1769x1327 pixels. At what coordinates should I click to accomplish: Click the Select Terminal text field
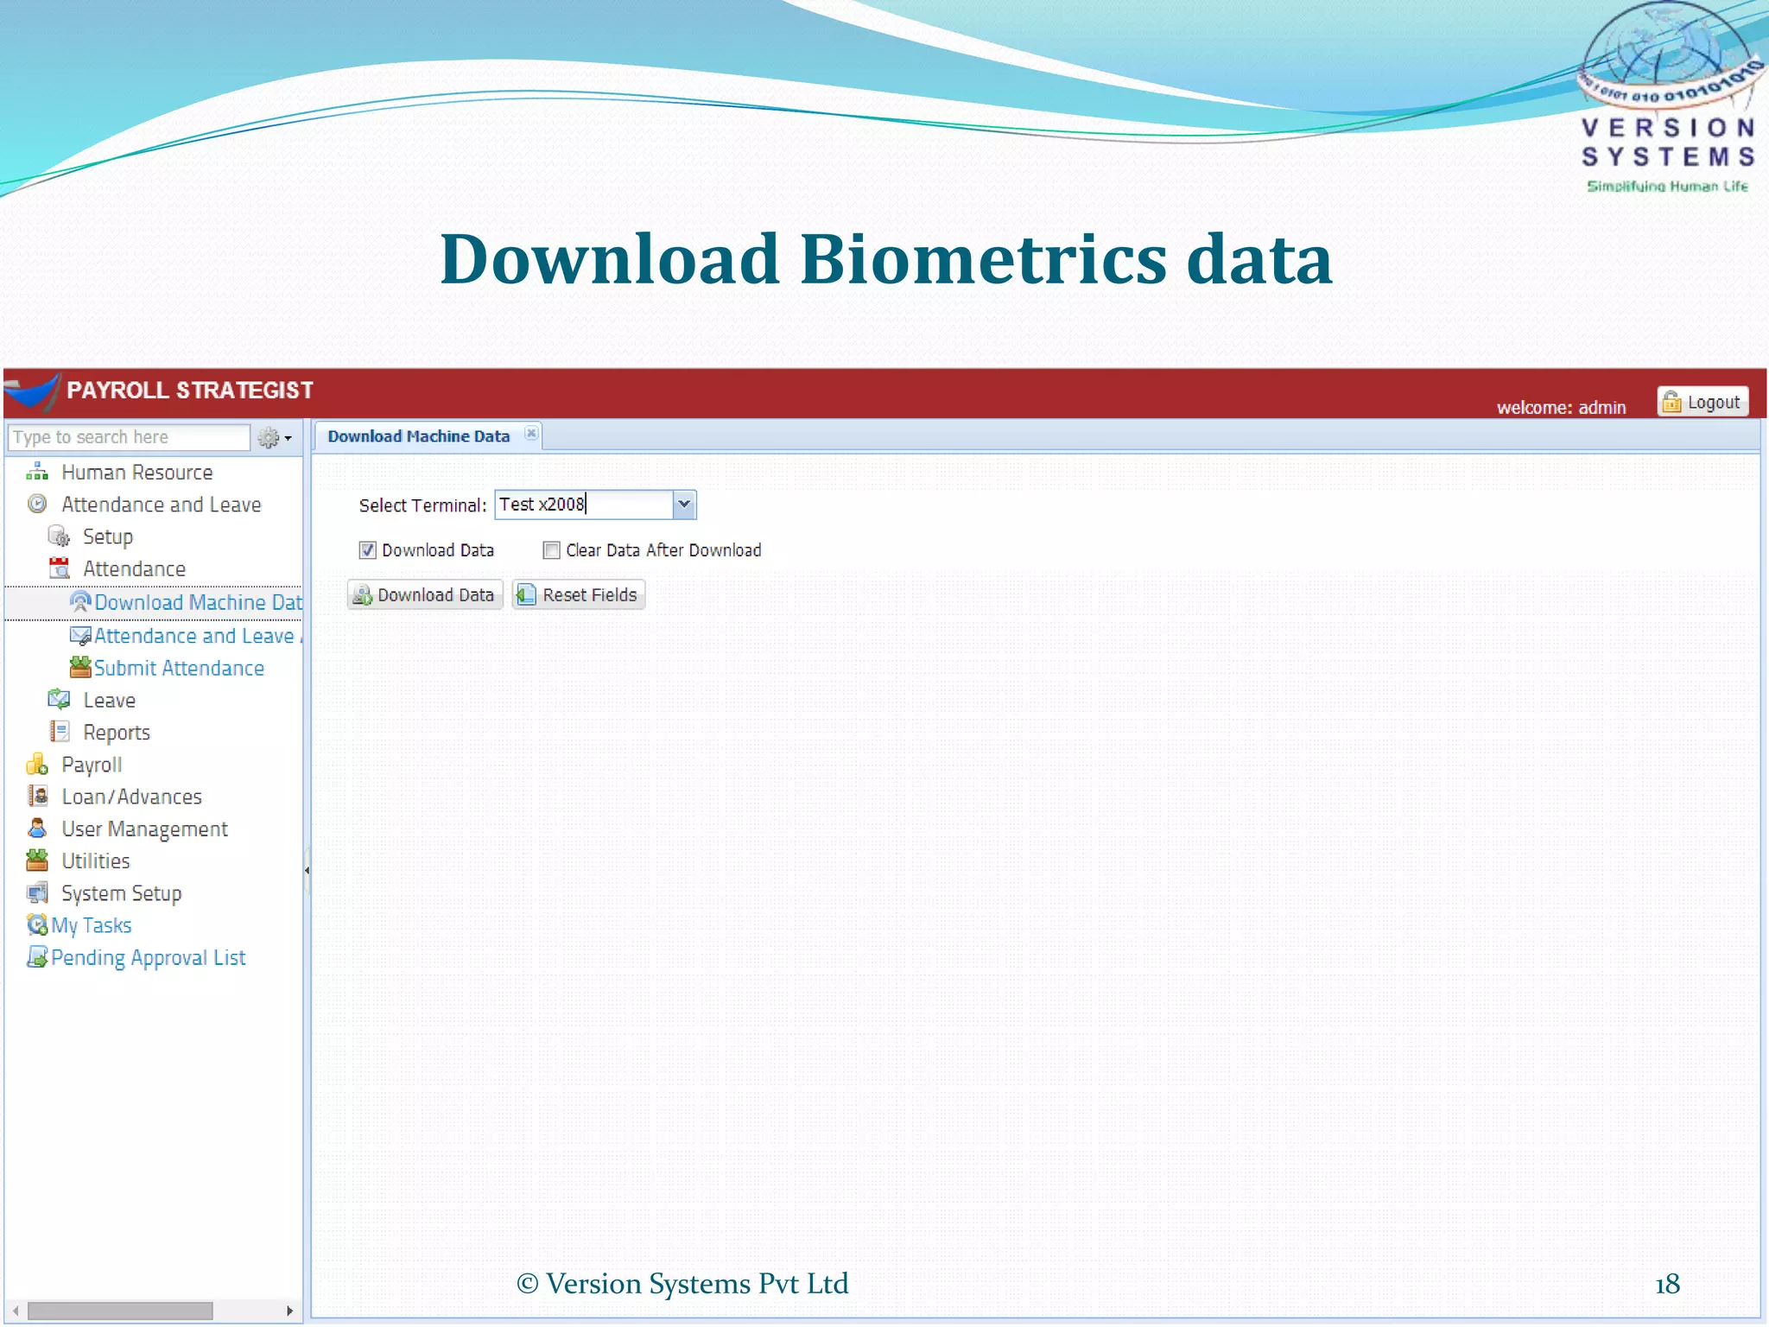[585, 505]
